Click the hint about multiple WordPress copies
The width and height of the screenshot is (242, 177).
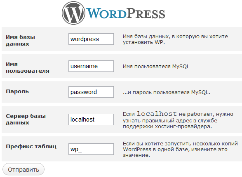tap(180, 149)
